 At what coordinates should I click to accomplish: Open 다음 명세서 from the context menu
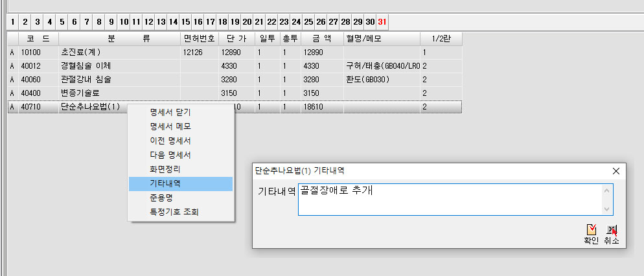pyautogui.click(x=170, y=155)
